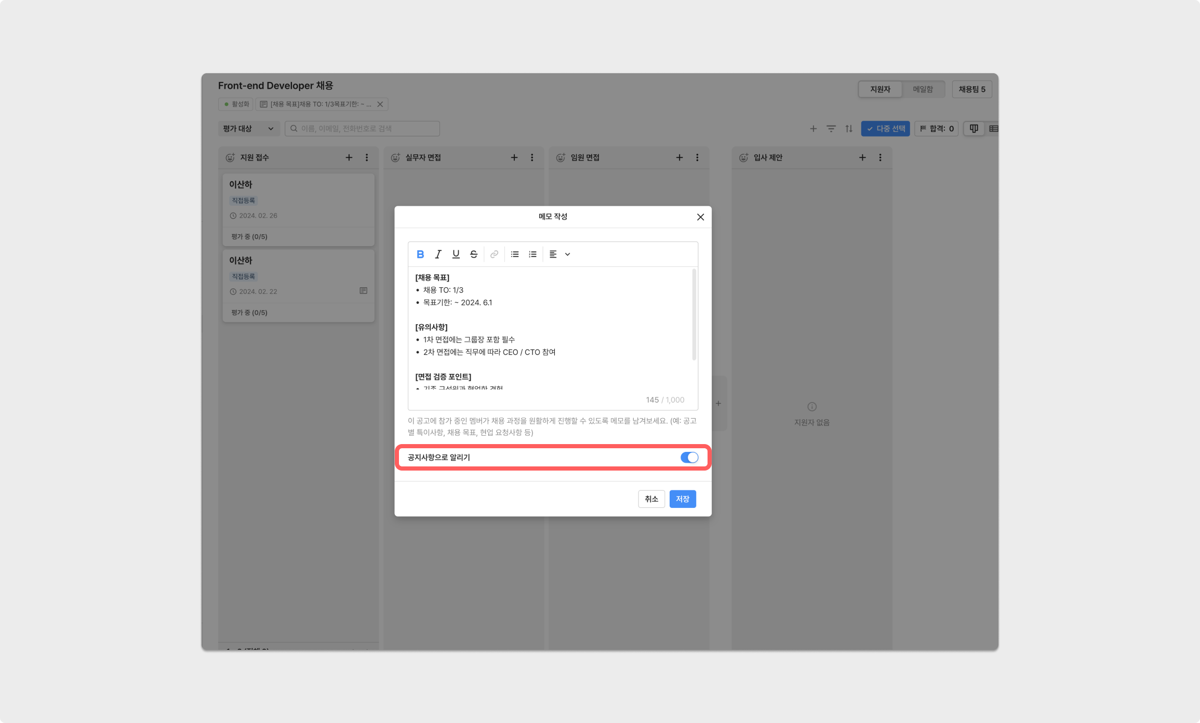
Task: Toggle bold formatting in memo editor
Action: click(420, 254)
